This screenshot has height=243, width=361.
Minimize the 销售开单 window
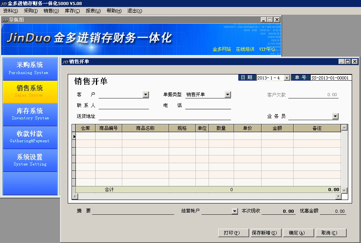[341, 62]
